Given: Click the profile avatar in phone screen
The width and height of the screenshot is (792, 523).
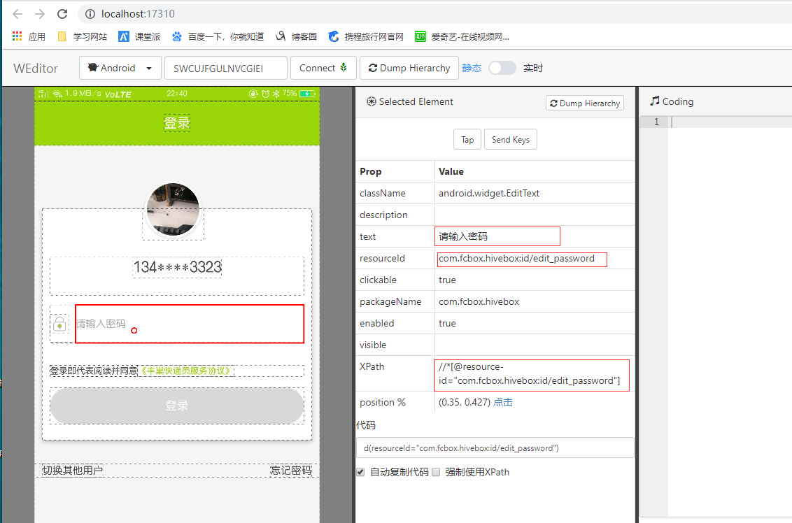Looking at the screenshot, I should click(x=173, y=210).
